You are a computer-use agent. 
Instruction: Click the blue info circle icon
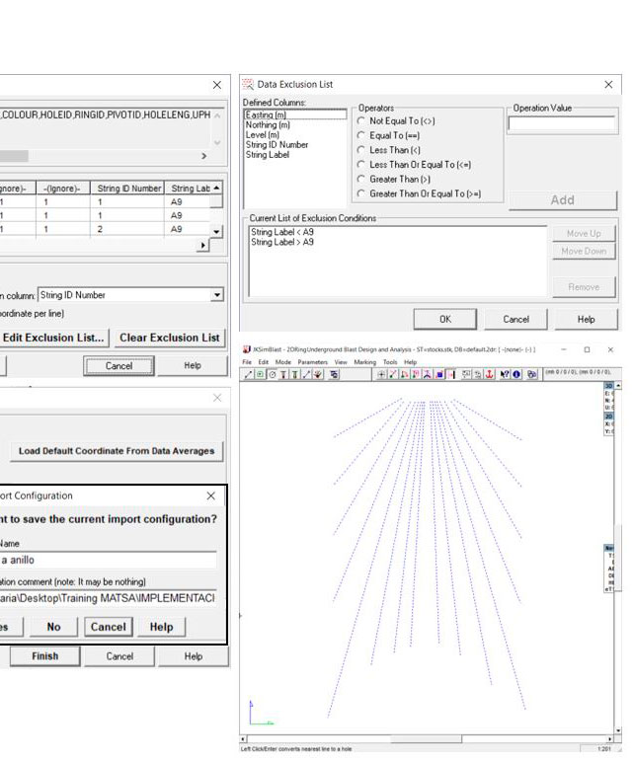click(x=517, y=374)
